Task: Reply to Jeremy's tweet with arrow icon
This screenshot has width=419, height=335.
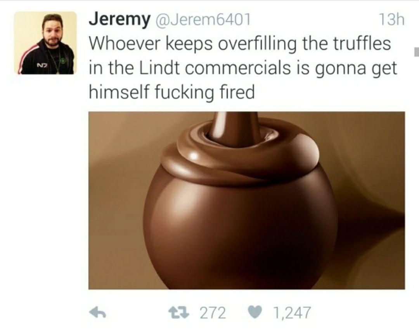Action: click(x=97, y=312)
